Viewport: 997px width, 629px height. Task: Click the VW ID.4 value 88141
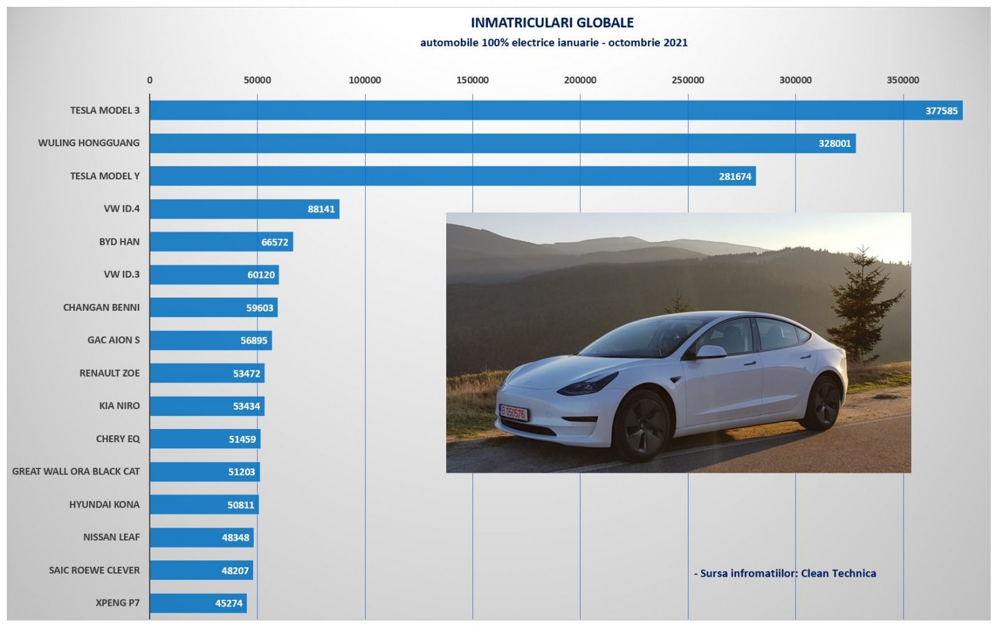coord(321,209)
